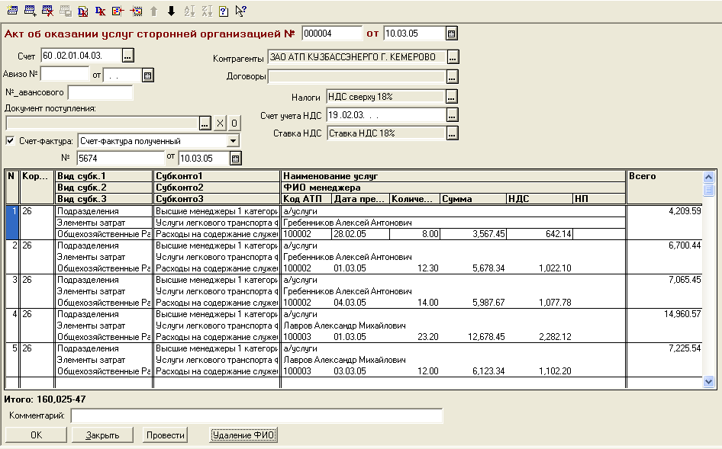Image resolution: width=722 pixels, height=449 pixels.
Task: Open help via the question mark page icon
Action: coord(224,11)
